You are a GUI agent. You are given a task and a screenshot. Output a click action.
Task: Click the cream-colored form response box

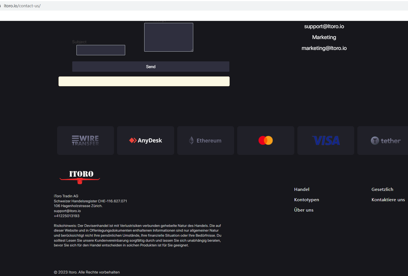[x=144, y=81]
